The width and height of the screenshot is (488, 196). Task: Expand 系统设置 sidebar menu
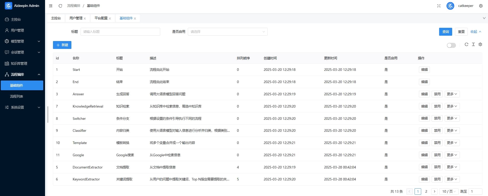[23, 107]
